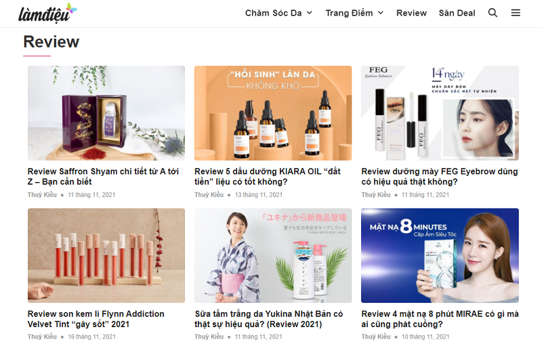Image resolution: width=542 pixels, height=361 pixels.
Task: Click date 13 tháng 11, 2021
Action: (x=259, y=194)
